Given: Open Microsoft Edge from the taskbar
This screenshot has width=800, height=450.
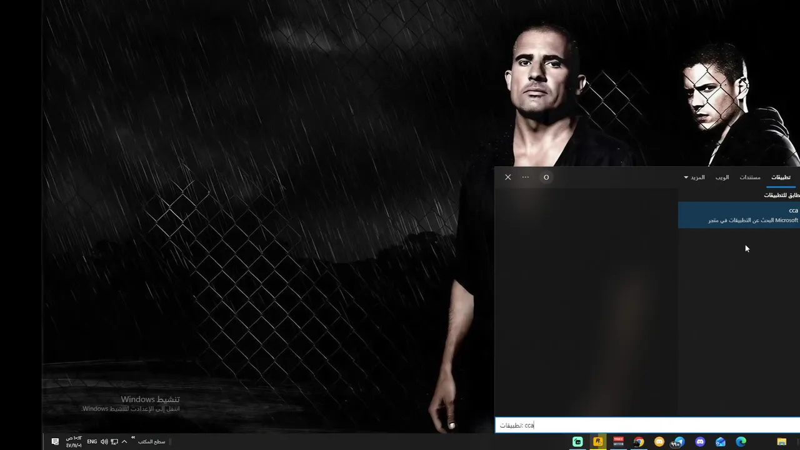Looking at the screenshot, I should click(x=741, y=442).
